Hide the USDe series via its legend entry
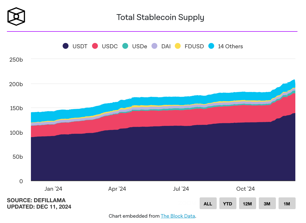The height and width of the screenshot is (223, 306). [135, 46]
